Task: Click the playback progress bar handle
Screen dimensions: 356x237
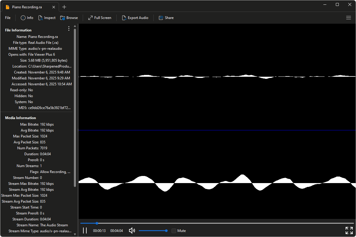Action: click(x=97, y=223)
